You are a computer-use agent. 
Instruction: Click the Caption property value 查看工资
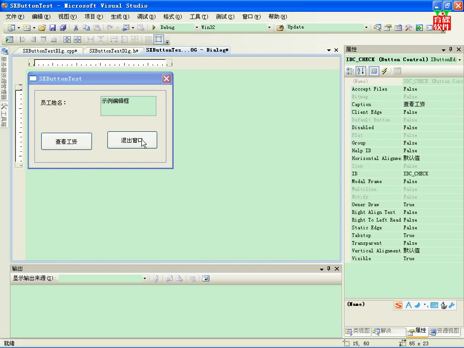(414, 104)
